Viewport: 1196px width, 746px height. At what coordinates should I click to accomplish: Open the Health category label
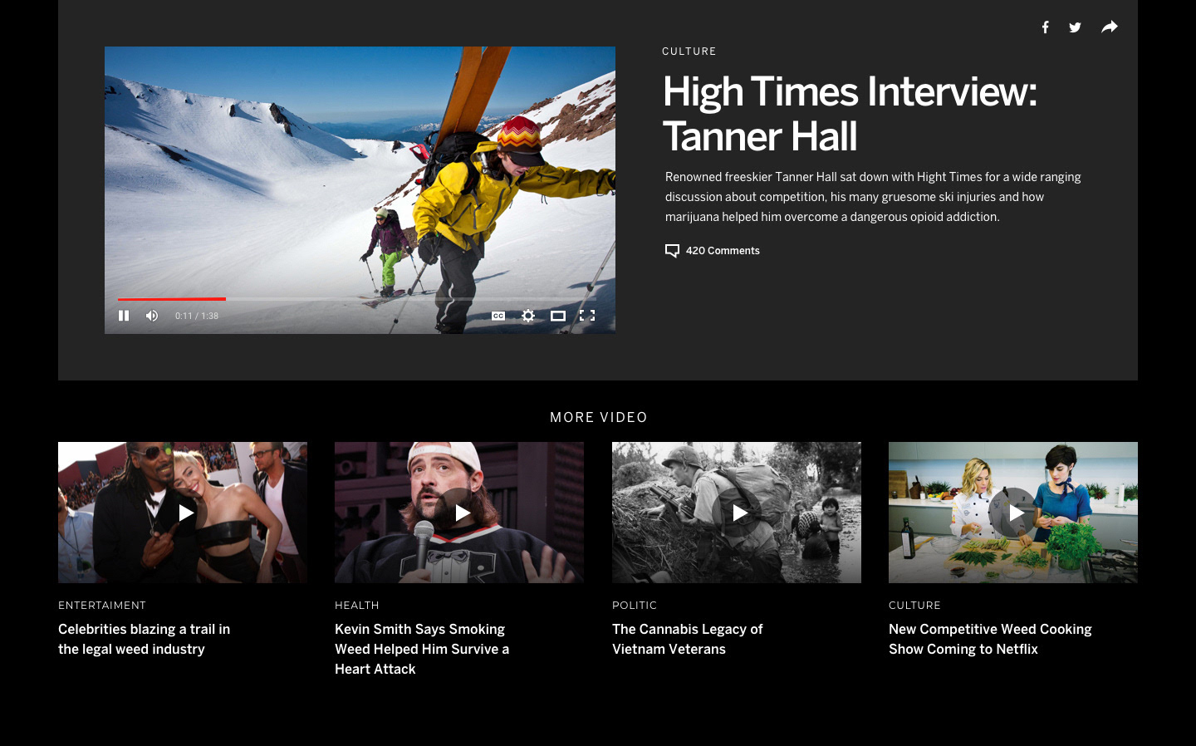point(357,606)
